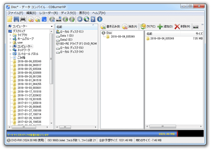
Task: Click the printer icon in toolbar
Action: (x=23, y=19)
